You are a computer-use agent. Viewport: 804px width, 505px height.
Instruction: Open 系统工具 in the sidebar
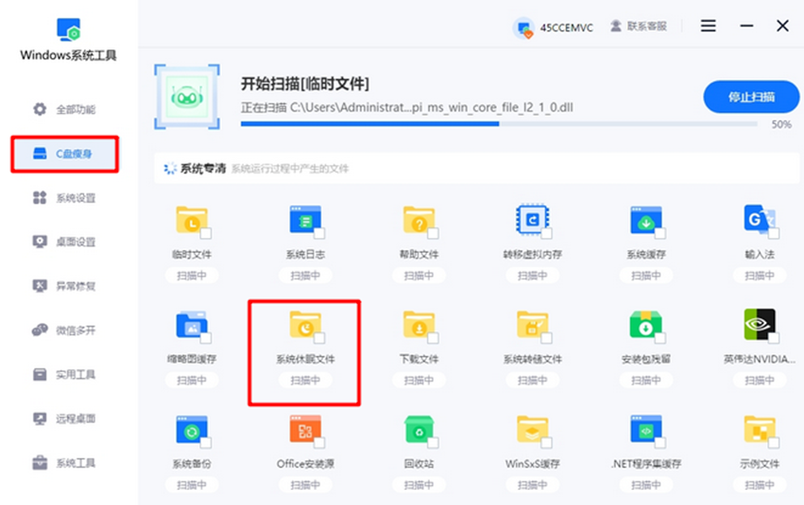point(64,463)
